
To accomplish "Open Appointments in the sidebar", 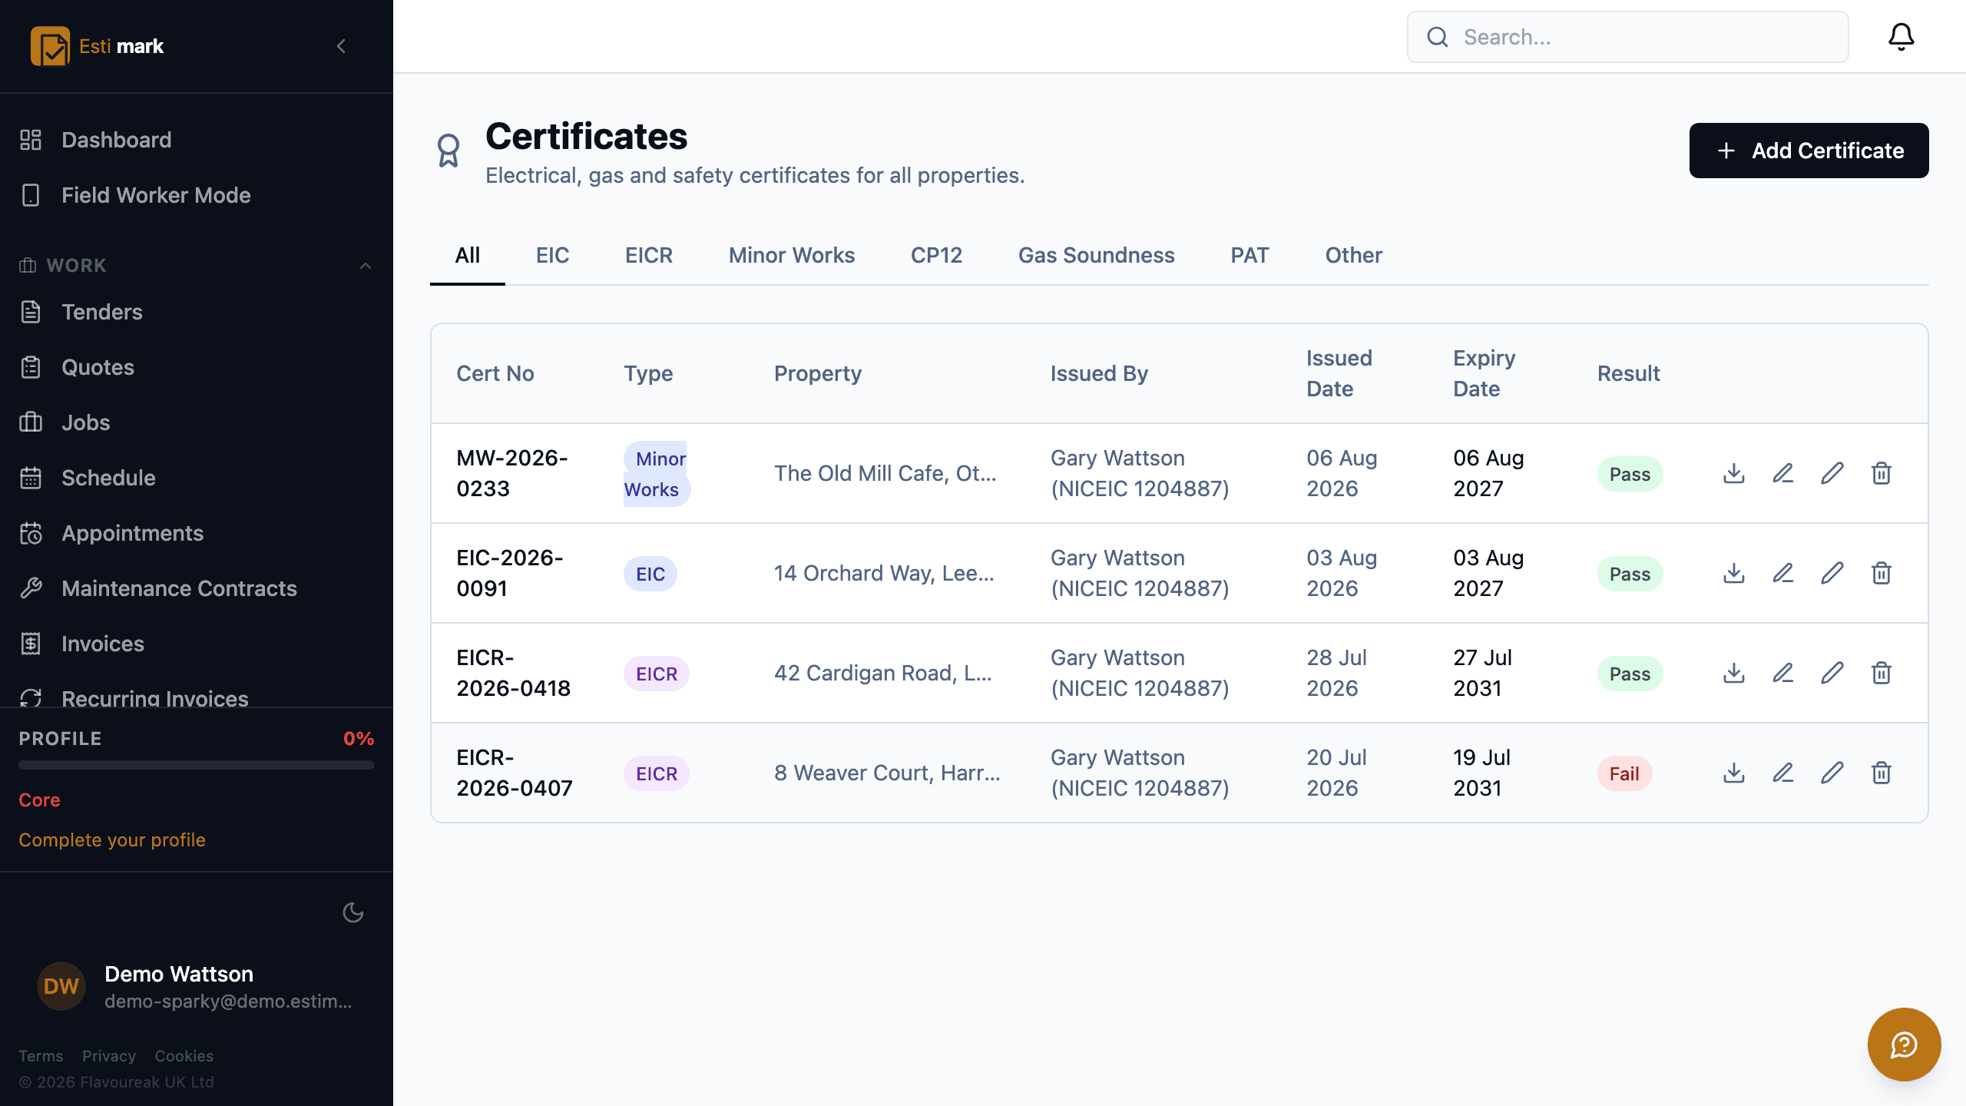I will (x=197, y=533).
